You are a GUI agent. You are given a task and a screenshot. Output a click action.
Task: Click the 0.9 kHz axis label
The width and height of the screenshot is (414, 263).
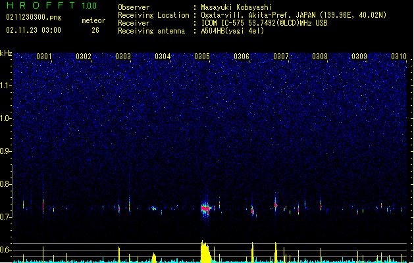(6, 151)
